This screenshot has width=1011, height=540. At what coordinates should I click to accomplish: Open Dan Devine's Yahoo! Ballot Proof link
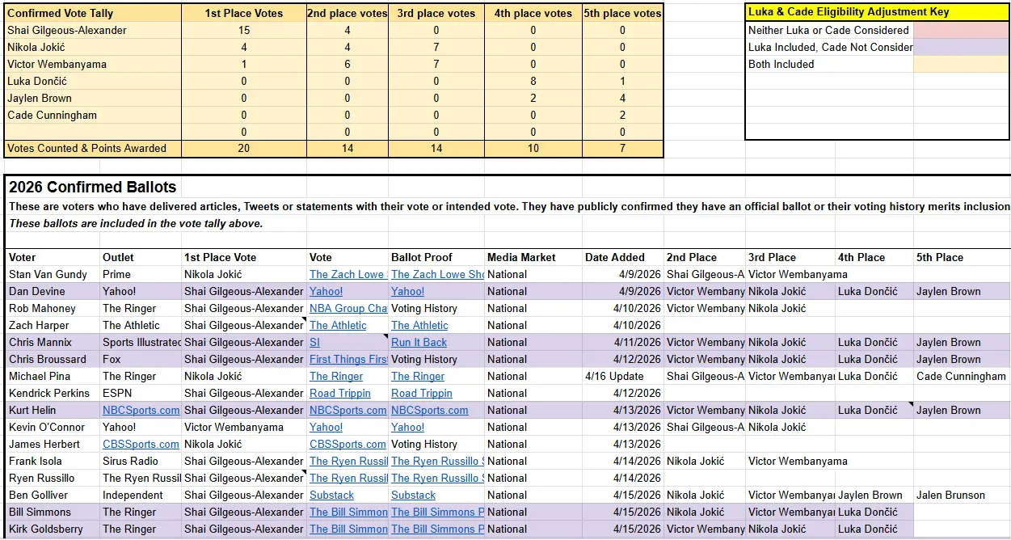click(407, 291)
